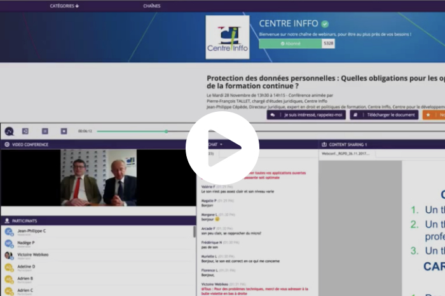Click the CENTRE INFFO channel name
445x296 pixels.
(289, 24)
